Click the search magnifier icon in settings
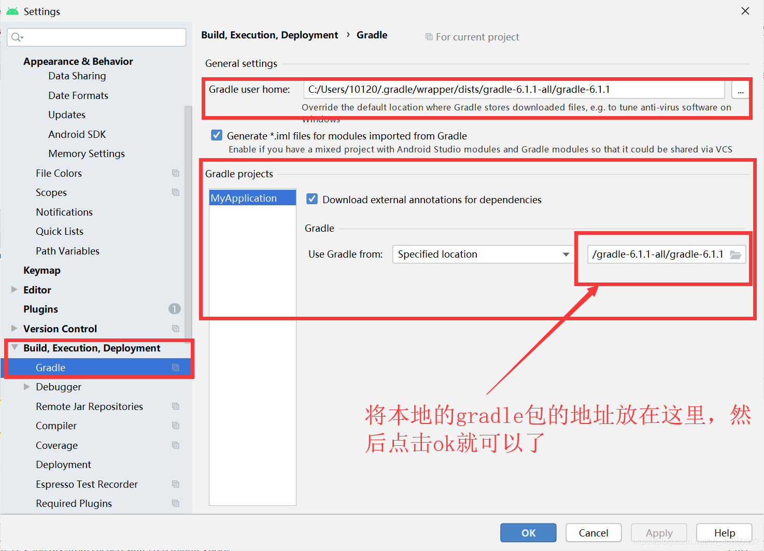Screen dimensions: 764x551 [x=17, y=37]
